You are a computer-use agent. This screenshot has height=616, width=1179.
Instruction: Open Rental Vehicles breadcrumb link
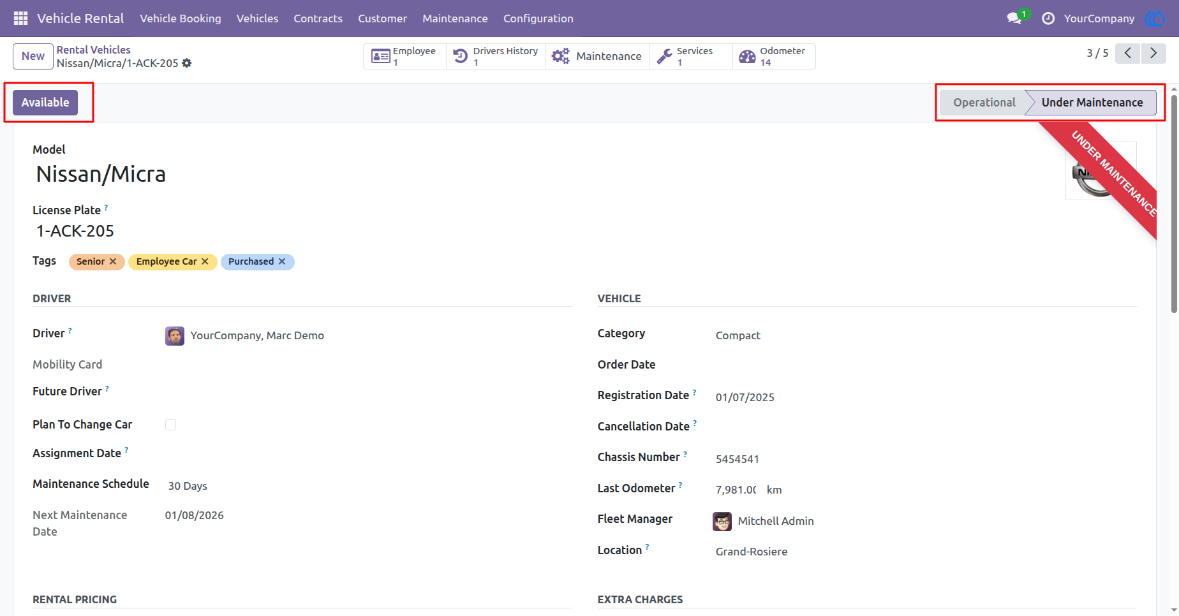pos(93,50)
